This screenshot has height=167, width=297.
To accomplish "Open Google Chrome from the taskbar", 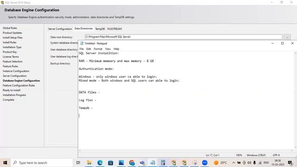I will tap(132, 163).
